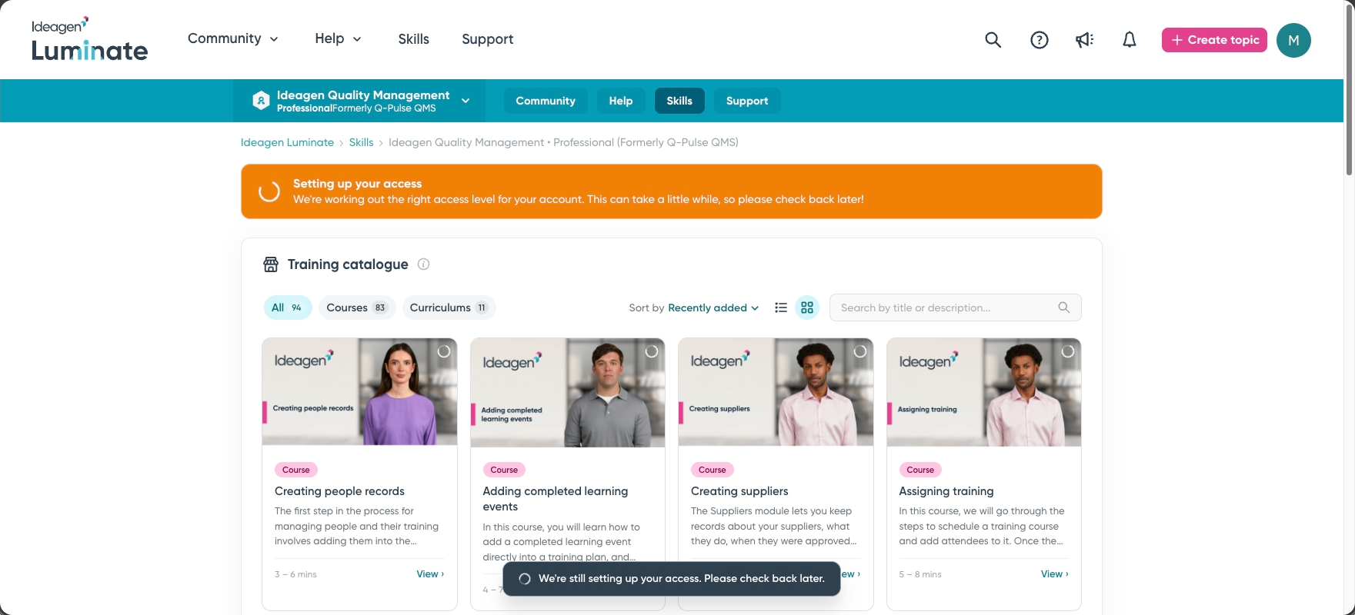Click status circle on Creating suppliers card
Image resolution: width=1355 pixels, height=615 pixels.
point(860,351)
